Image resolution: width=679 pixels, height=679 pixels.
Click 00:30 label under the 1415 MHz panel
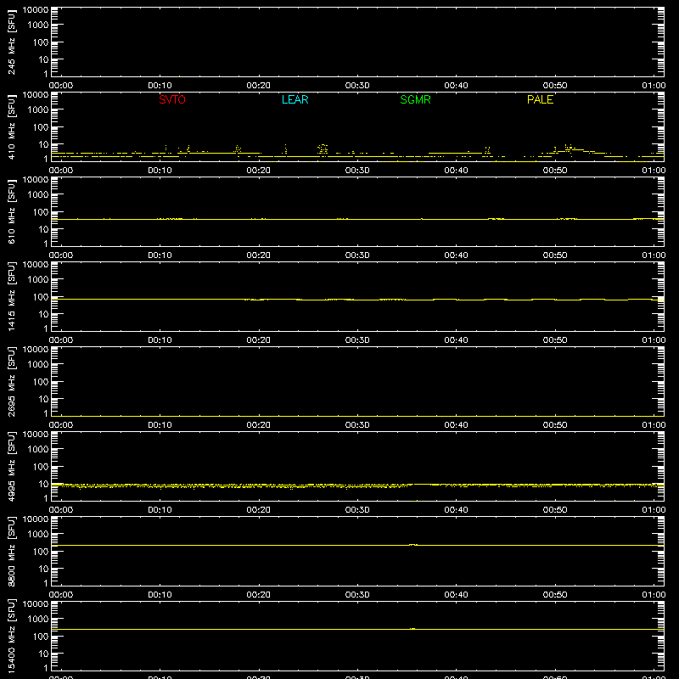(357, 340)
